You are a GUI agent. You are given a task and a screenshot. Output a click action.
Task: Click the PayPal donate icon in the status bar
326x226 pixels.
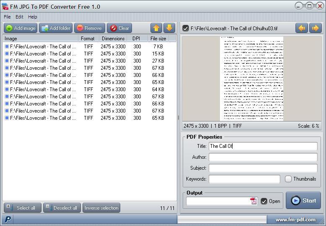click(8, 219)
